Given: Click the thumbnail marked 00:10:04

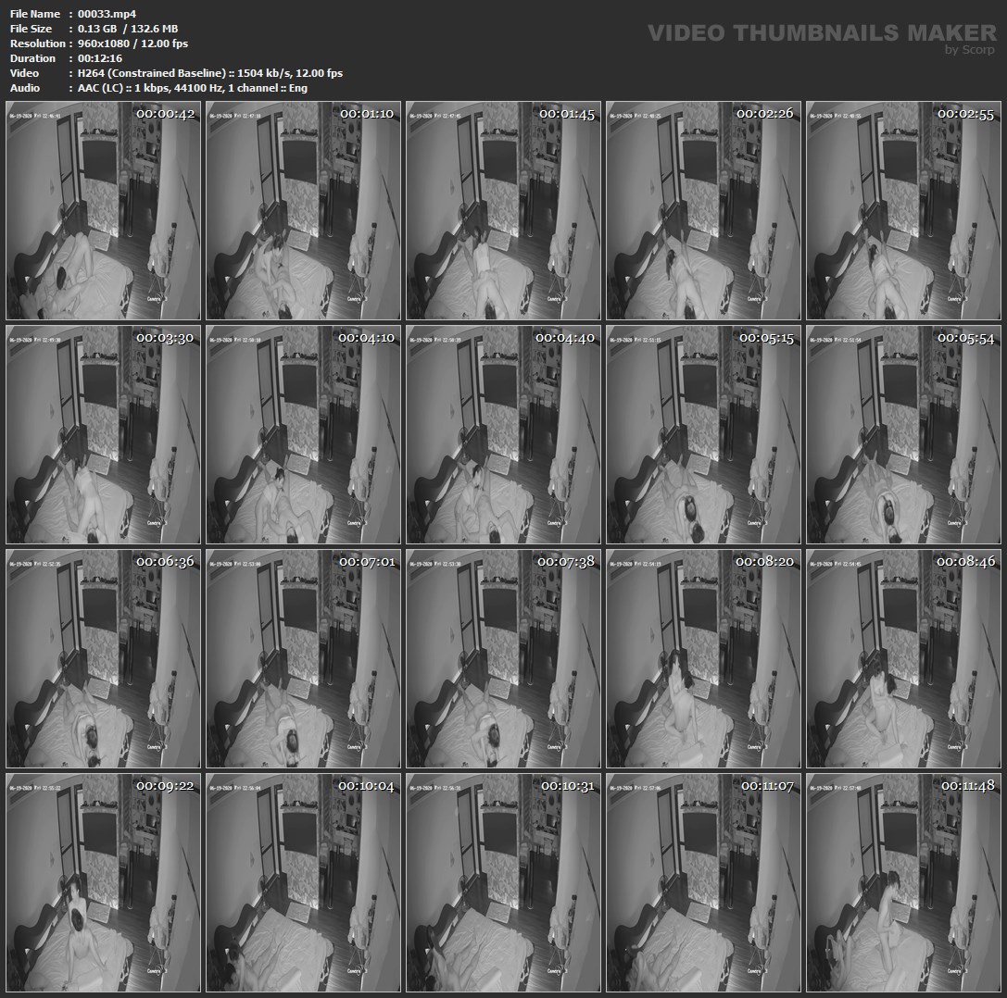Looking at the screenshot, I should [x=303, y=882].
